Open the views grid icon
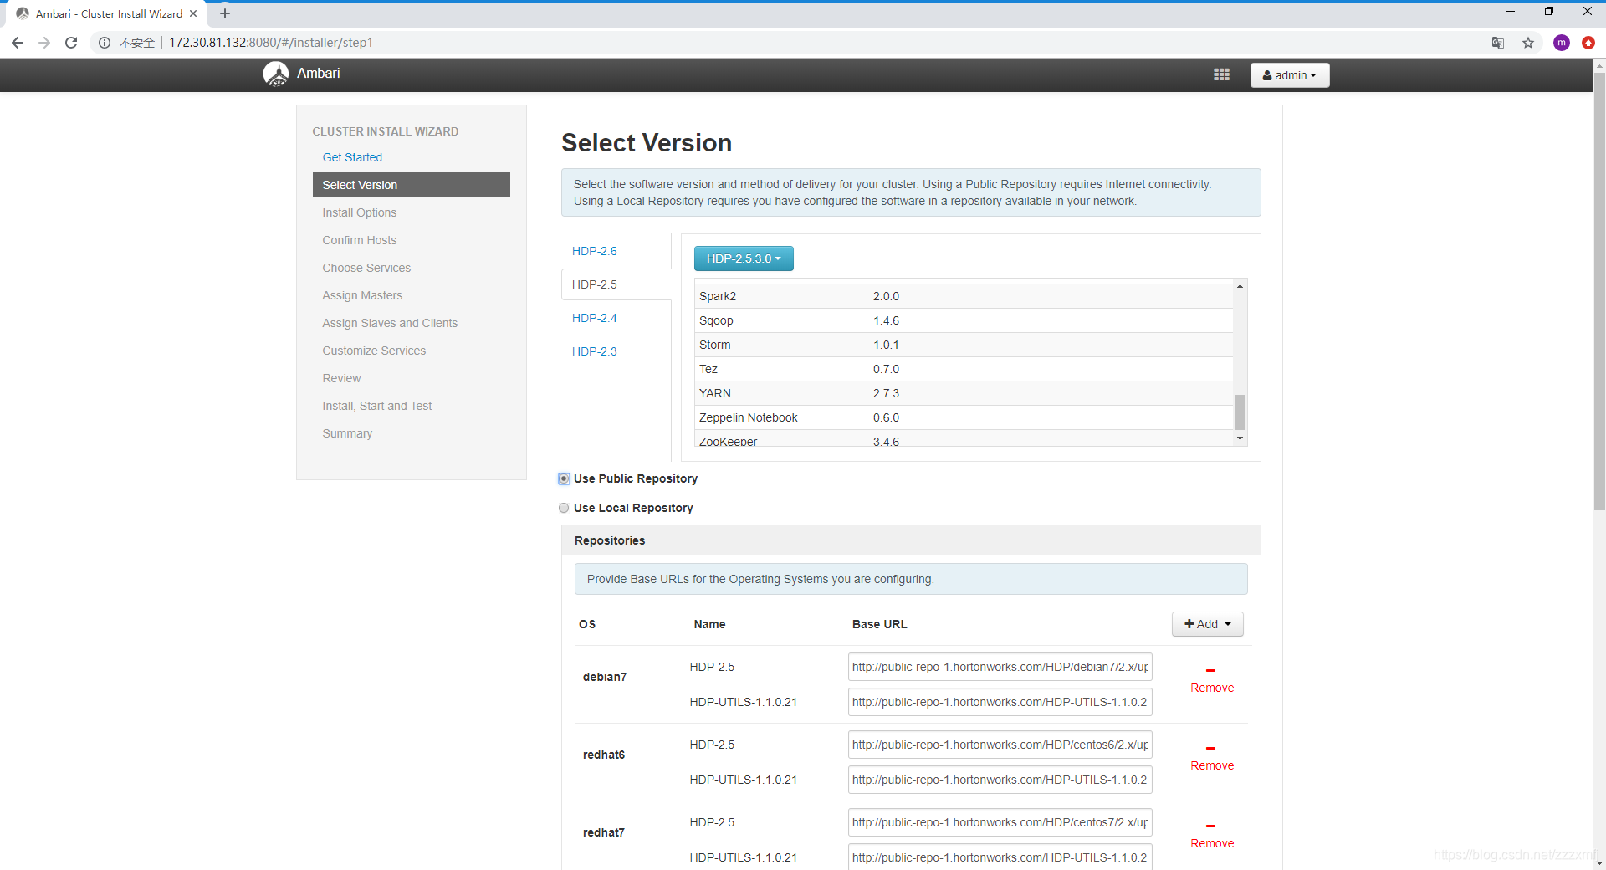Viewport: 1606px width, 870px height. pos(1221,74)
